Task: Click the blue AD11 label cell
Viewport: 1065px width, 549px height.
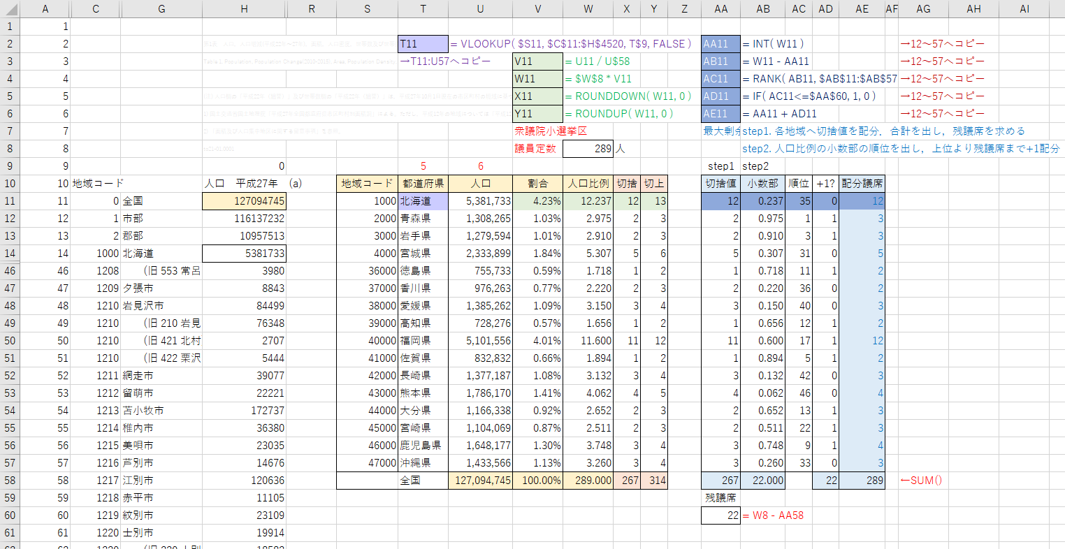Action: click(721, 96)
